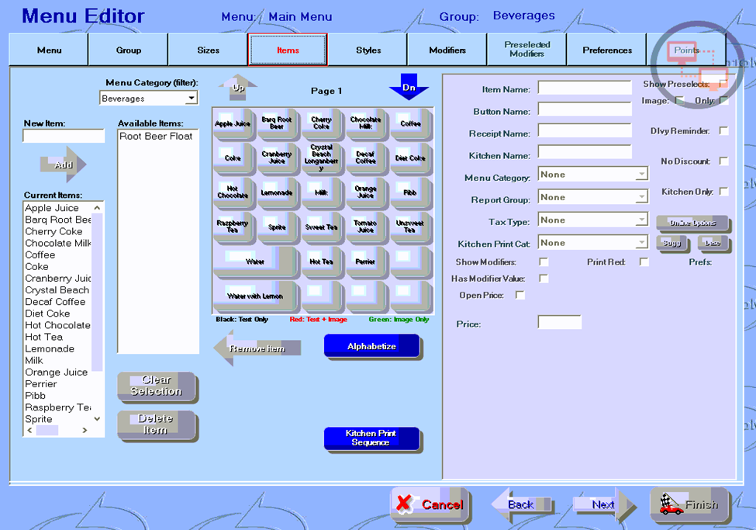Open the Kitchen Print Cat dropdown
Image resolution: width=756 pixels, height=530 pixels.
tap(641, 242)
